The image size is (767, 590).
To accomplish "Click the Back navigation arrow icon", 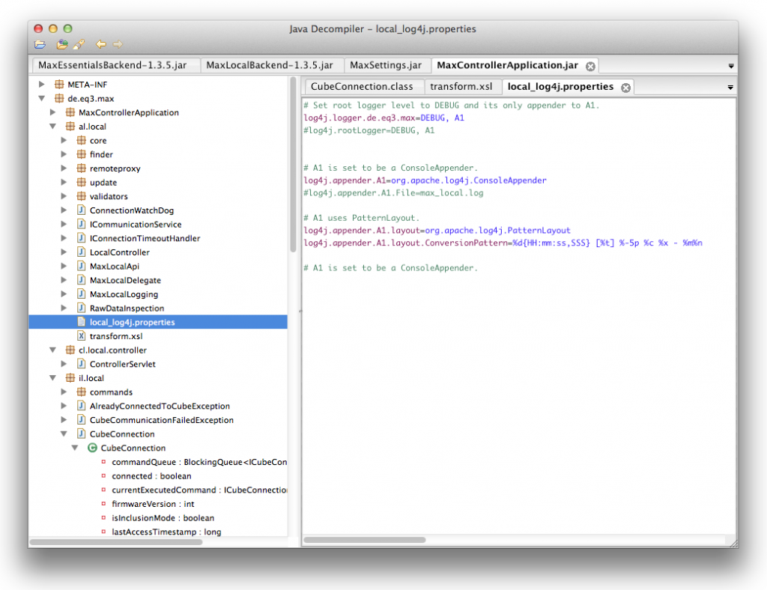I will pyautogui.click(x=100, y=43).
